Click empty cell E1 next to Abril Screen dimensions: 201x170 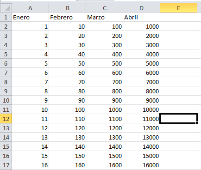click(x=179, y=17)
